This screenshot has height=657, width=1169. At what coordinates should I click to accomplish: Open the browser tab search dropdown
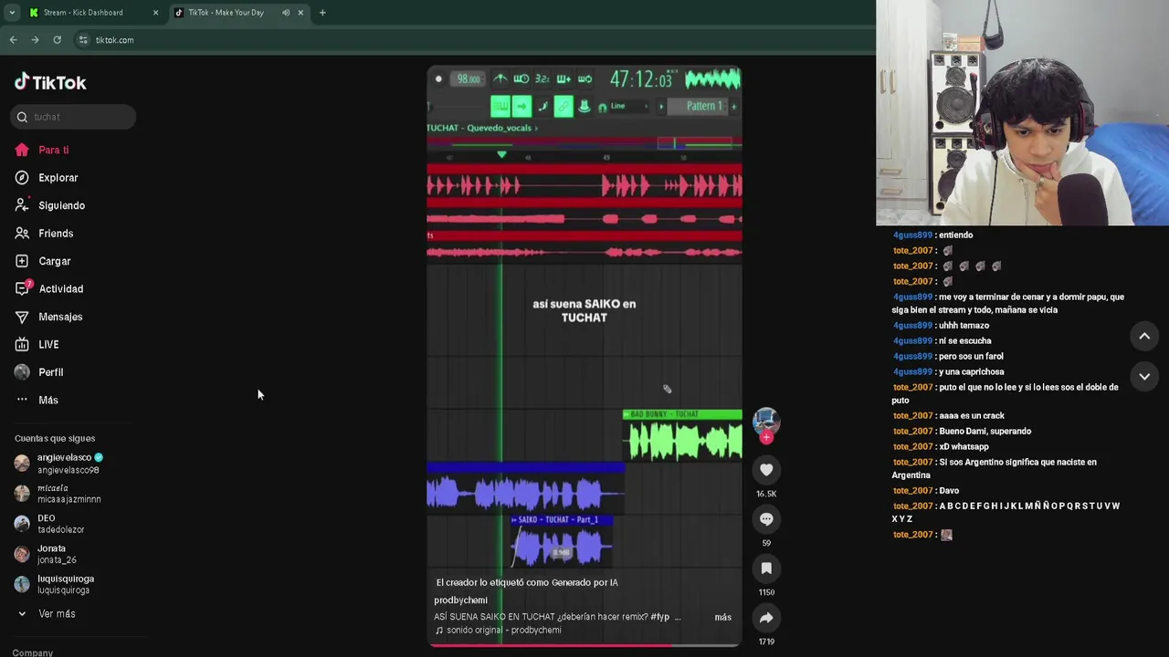tap(11, 13)
